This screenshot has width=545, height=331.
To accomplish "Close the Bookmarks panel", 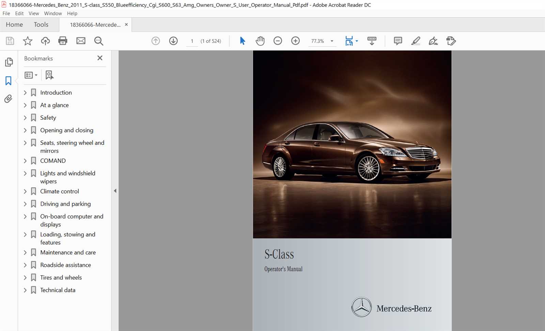I will [x=100, y=58].
